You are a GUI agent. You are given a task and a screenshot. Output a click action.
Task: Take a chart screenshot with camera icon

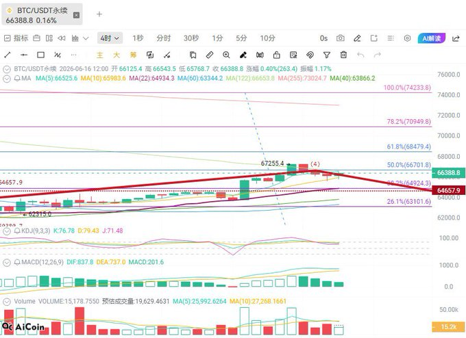[x=341, y=38]
